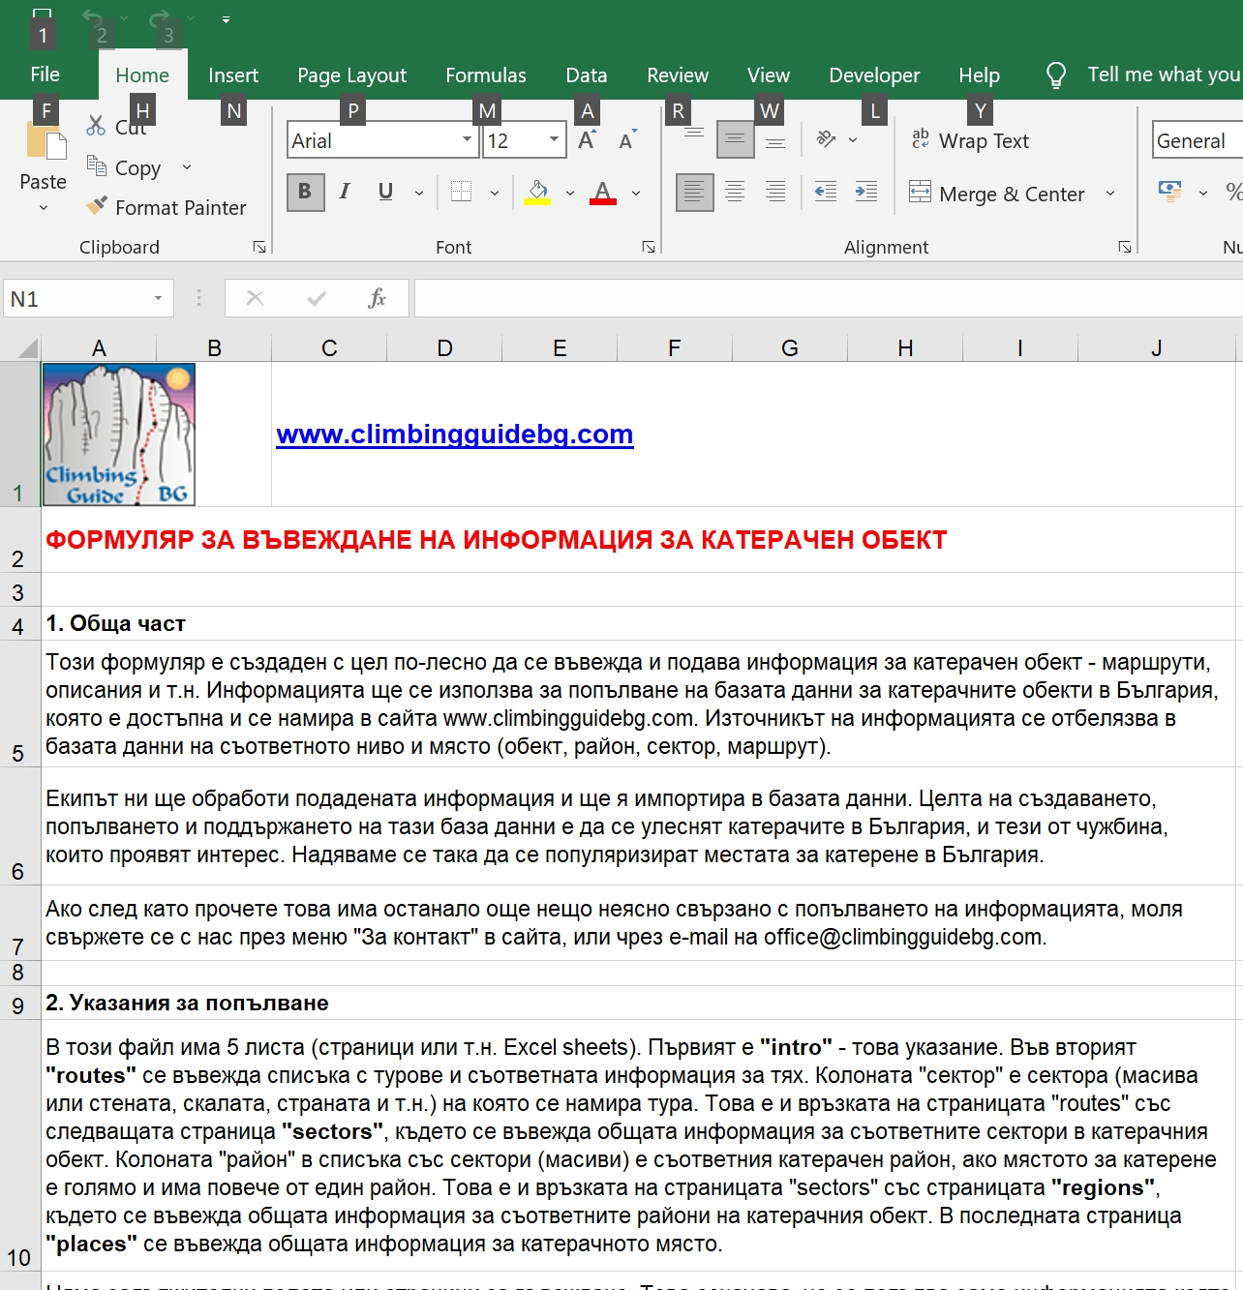Viewport: 1243px width, 1290px height.
Task: Click Redo arrow in quick access toolbar
Action: click(x=160, y=17)
